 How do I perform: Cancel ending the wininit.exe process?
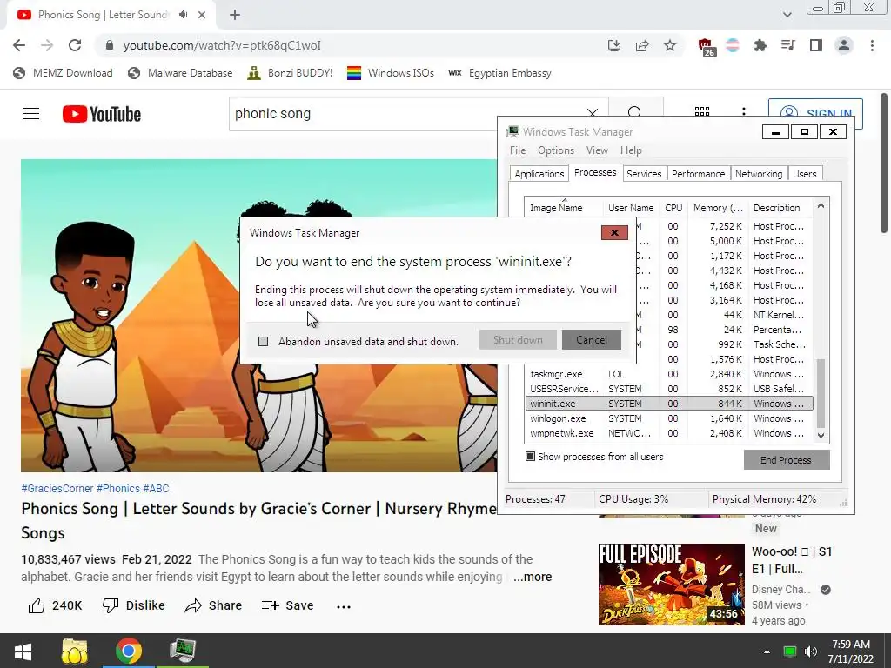tap(592, 340)
